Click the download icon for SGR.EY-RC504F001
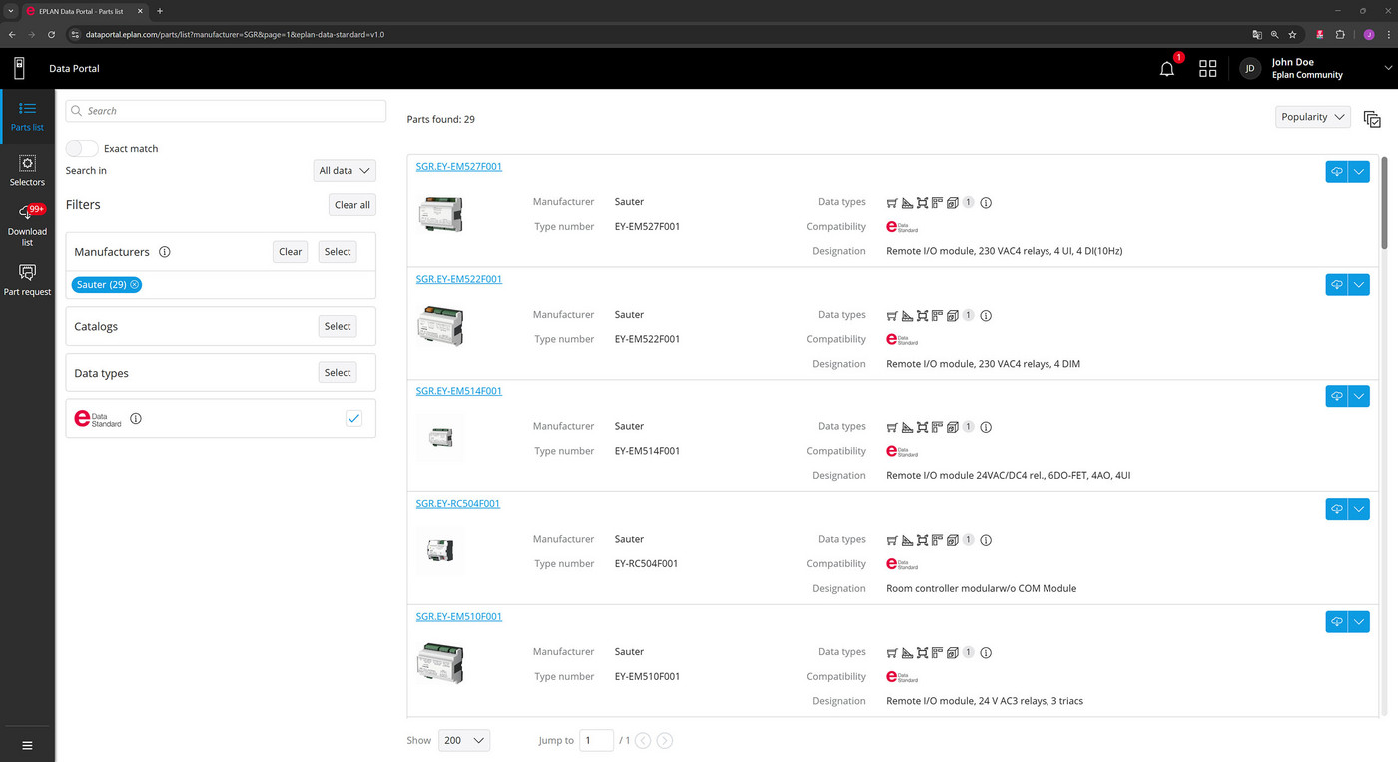 point(1337,509)
